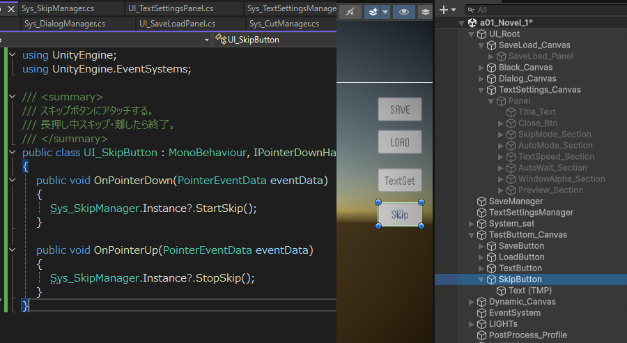Click the TextSet button in Scene view

pyautogui.click(x=400, y=181)
